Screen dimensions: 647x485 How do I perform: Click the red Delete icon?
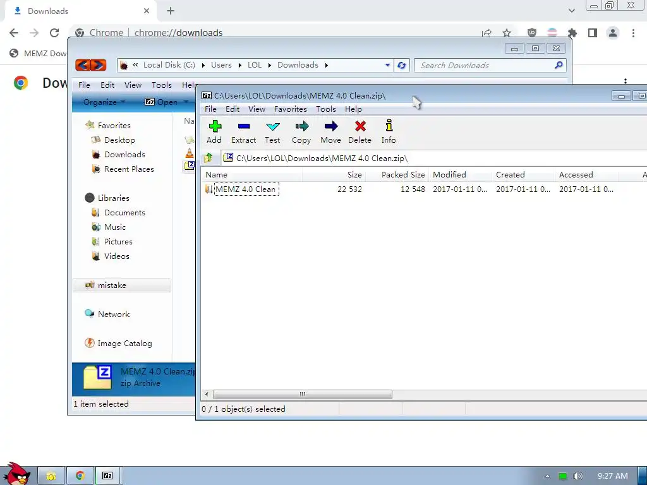tap(360, 133)
